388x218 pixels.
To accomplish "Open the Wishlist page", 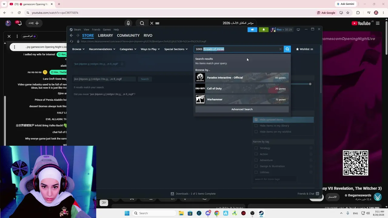I will (304, 49).
